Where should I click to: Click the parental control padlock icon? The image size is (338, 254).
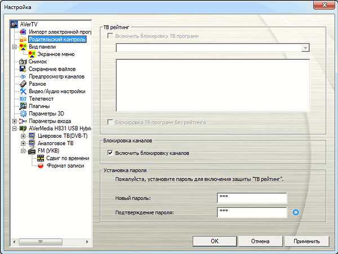23,40
